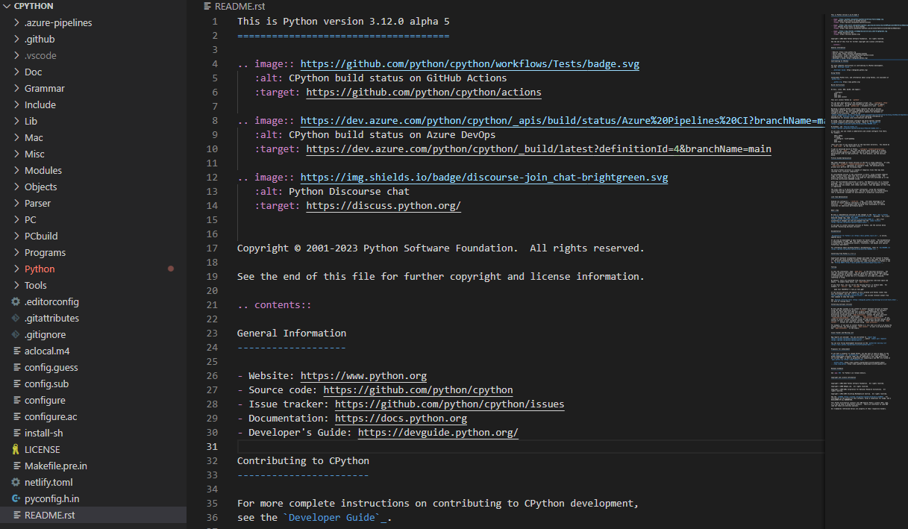This screenshot has height=529, width=908.
Task: Click the modified dot indicator on Python folder
Action: coord(171,269)
